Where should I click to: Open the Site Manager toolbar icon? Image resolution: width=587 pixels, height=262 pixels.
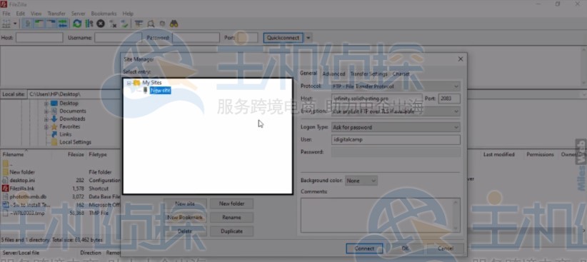pos(6,24)
